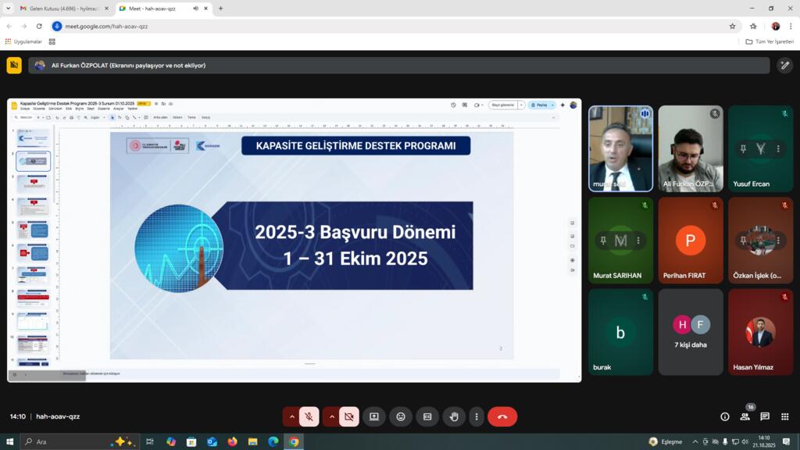Viewport: 800px width, 450px height.
Task: Open the emoji reactions panel
Action: [x=401, y=416]
